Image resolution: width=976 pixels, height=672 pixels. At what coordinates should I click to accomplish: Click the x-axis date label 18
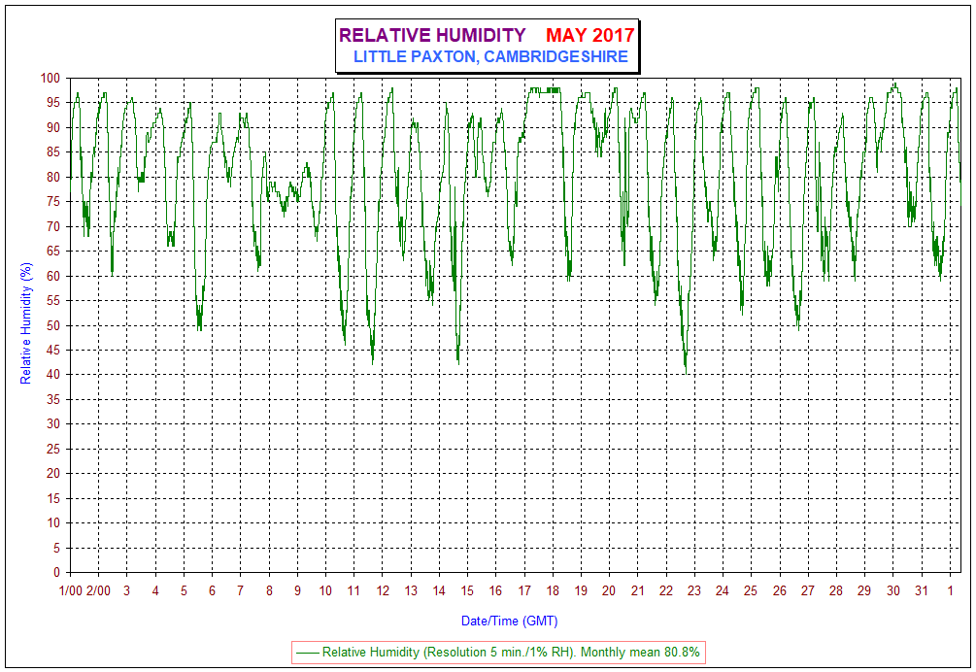(553, 591)
